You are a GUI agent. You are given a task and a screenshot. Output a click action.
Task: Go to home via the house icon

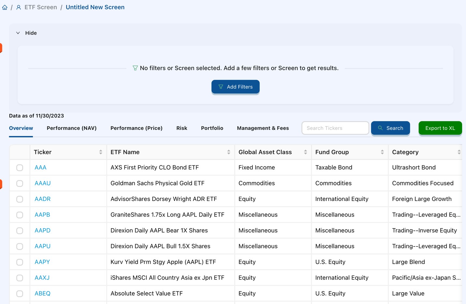coord(5,7)
